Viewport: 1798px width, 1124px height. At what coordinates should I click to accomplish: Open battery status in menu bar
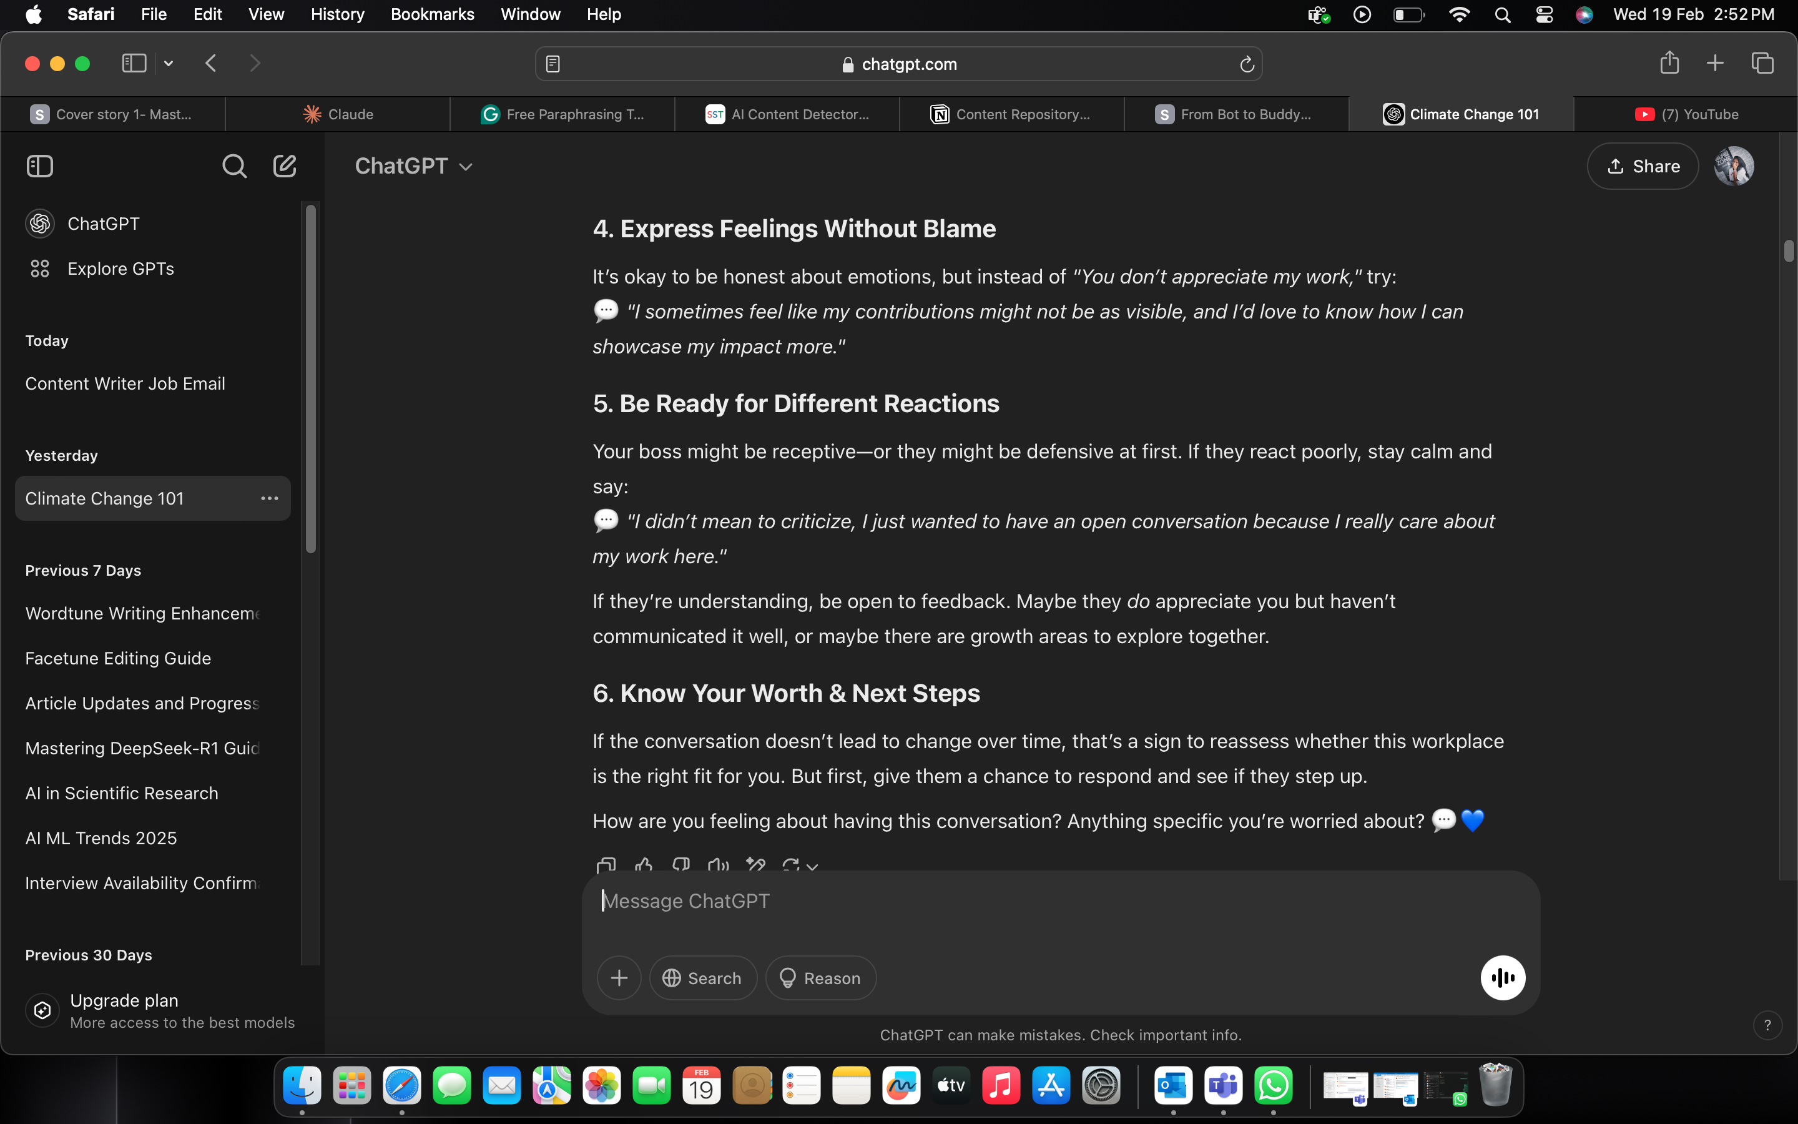click(x=1408, y=14)
